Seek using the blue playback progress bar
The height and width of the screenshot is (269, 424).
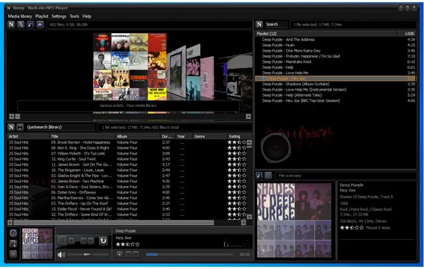point(190,254)
